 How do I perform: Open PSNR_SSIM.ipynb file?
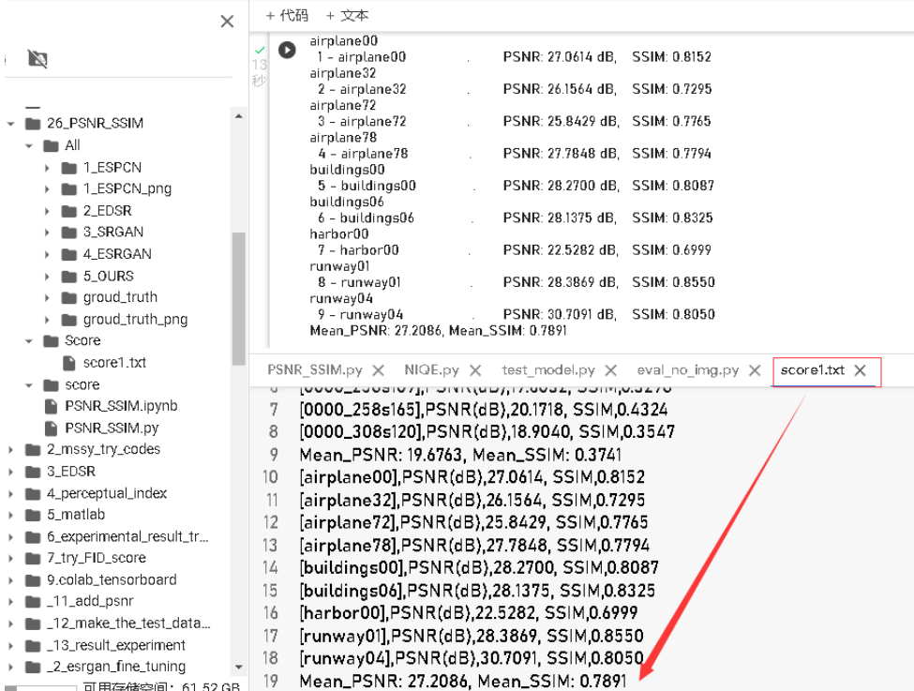121,406
